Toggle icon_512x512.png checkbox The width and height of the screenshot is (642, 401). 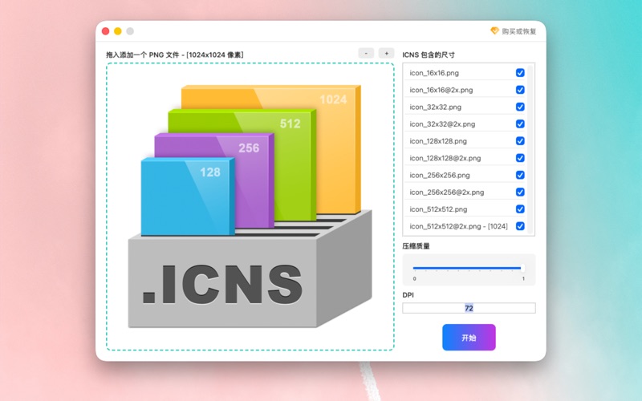point(520,209)
